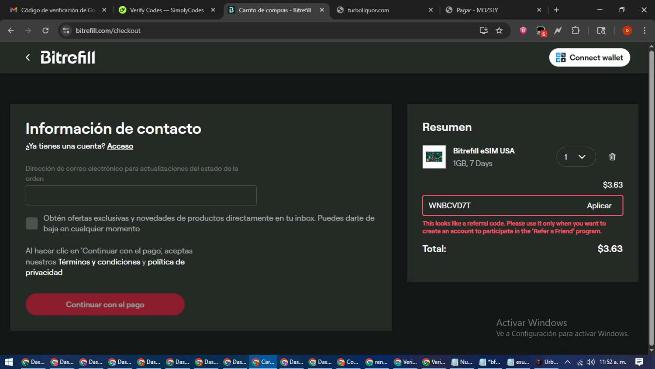Bookmark this page with the star icon
655x369 pixels.
coord(499,30)
